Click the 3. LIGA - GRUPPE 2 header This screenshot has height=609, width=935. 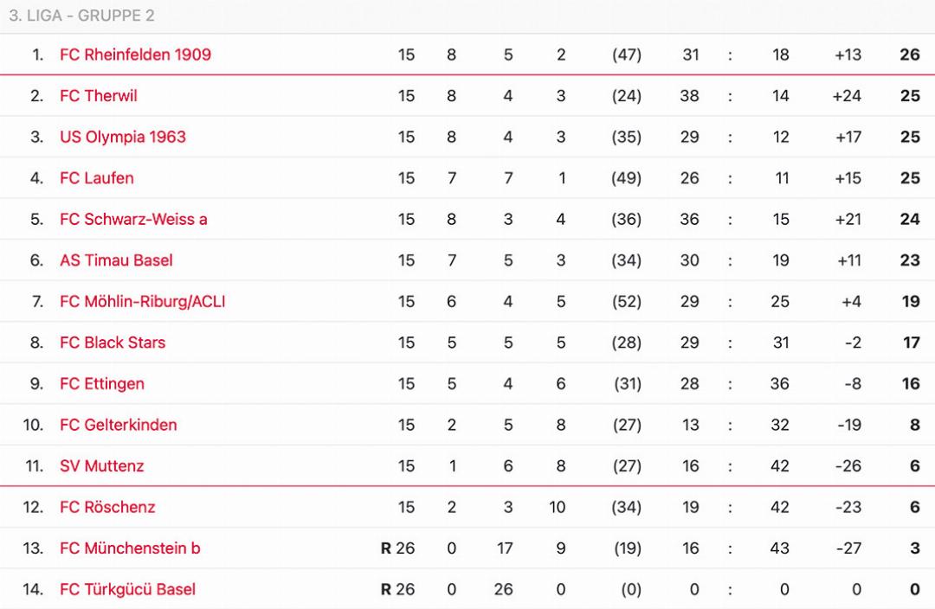point(81,16)
